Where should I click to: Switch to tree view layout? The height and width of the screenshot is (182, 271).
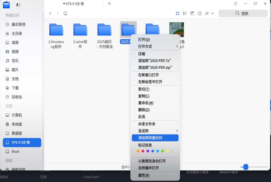[x=192, y=13]
